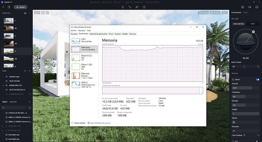
Task: Toggle Scene List preview eye icon
Action: click(x=25, y=13)
